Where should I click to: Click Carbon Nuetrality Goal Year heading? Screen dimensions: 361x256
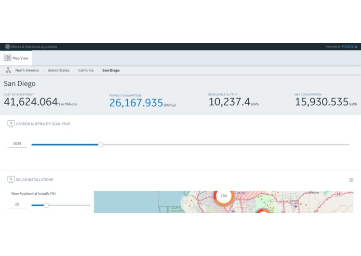click(43, 124)
